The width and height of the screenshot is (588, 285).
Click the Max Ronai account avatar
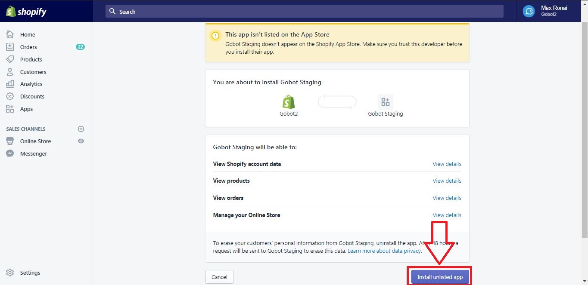click(529, 11)
